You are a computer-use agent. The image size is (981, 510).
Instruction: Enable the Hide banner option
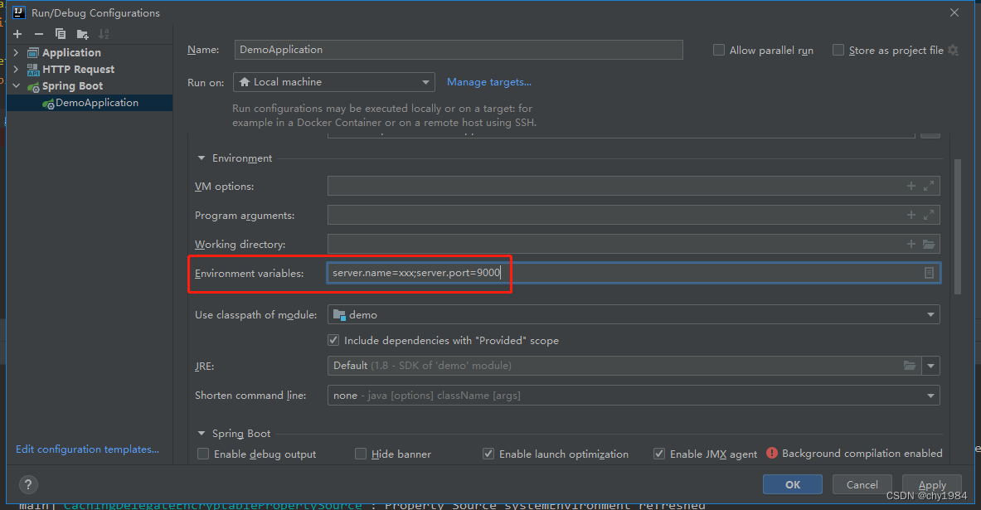tap(361, 454)
